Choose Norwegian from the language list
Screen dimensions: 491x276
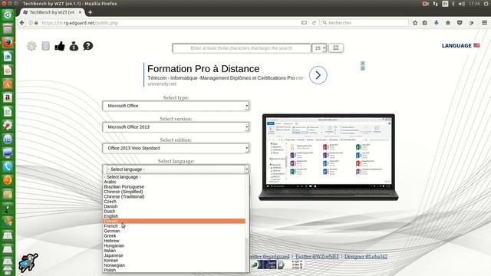pyautogui.click(x=174, y=265)
